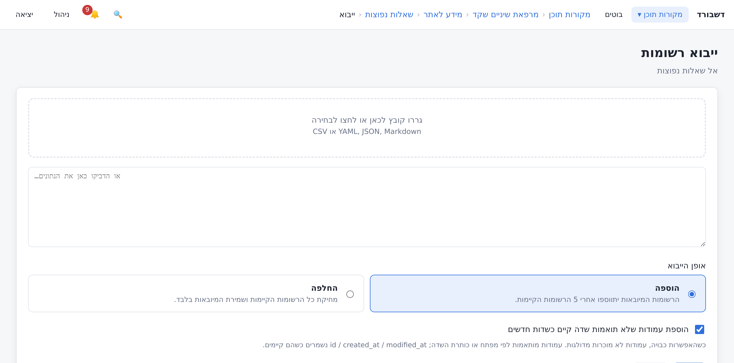Toggle הוספת עמודות שלא תואמות checkbox
Image resolution: width=734 pixels, height=363 pixels.
[700, 329]
